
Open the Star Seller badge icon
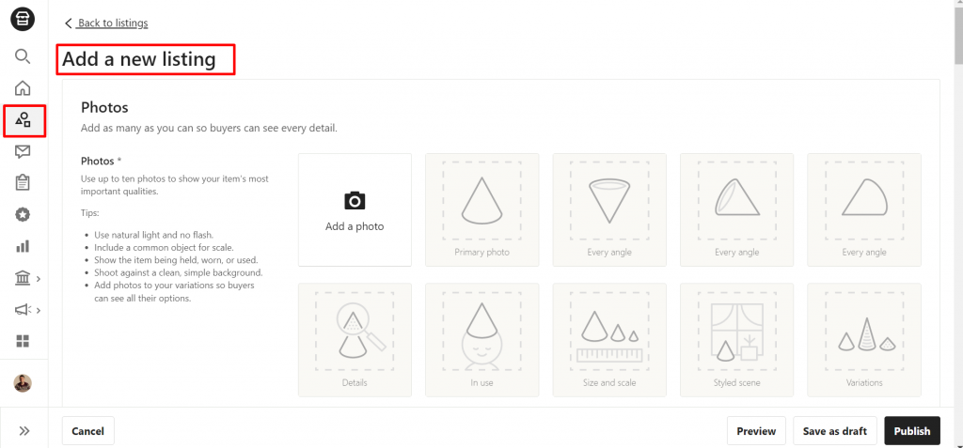coord(23,214)
